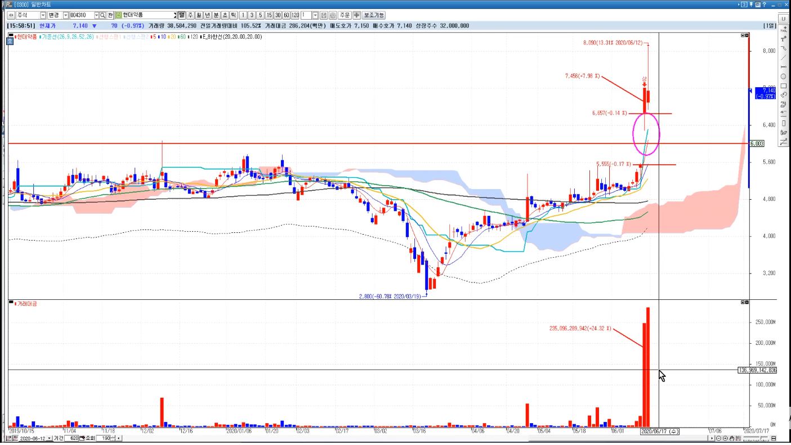This screenshot has width=791, height=445.
Task: Click the plus icon beside 주문 button
Action: pos(356,15)
